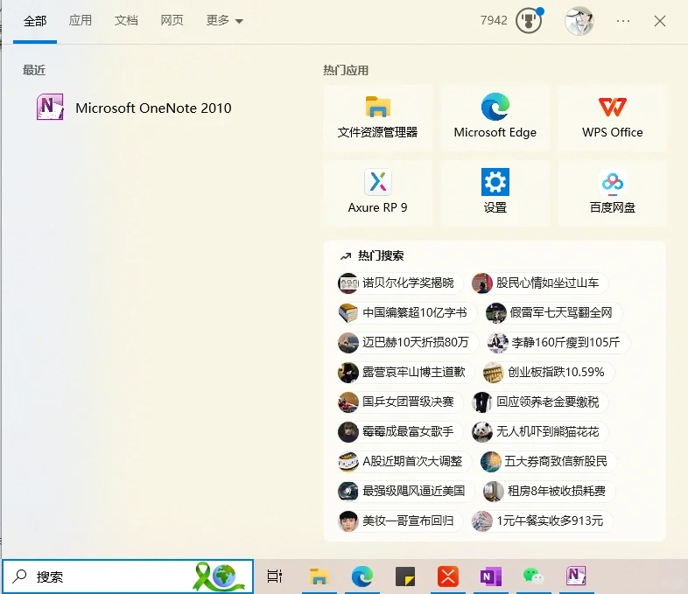Open the 迈巴赫10天折损80万 trending search

point(407,342)
